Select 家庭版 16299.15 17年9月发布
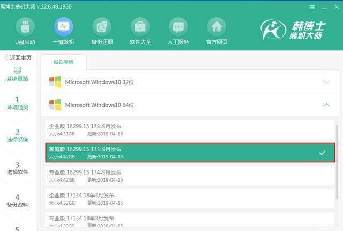The width and height of the screenshot is (343, 231). click(190, 153)
